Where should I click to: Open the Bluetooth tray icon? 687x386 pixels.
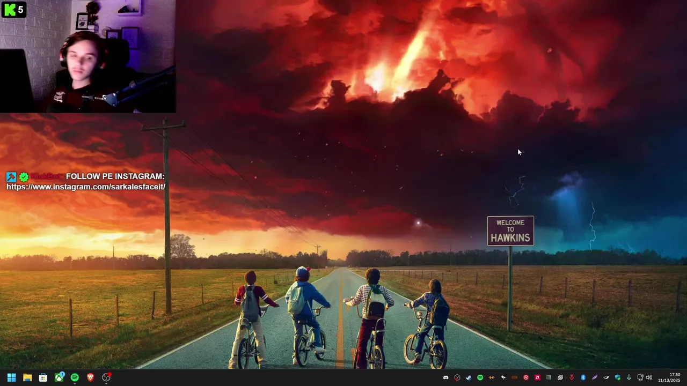pos(583,377)
